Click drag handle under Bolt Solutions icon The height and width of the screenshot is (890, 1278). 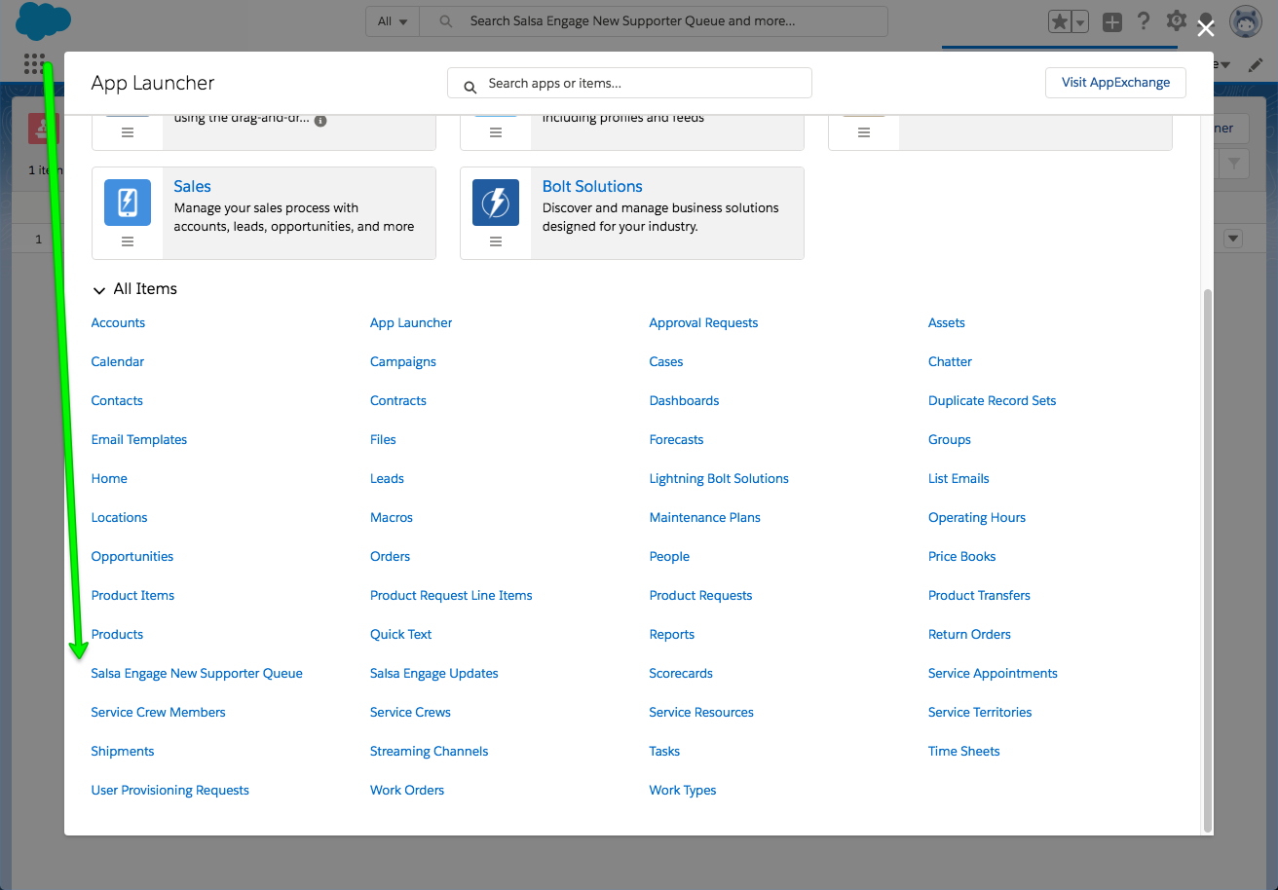pyautogui.click(x=496, y=241)
